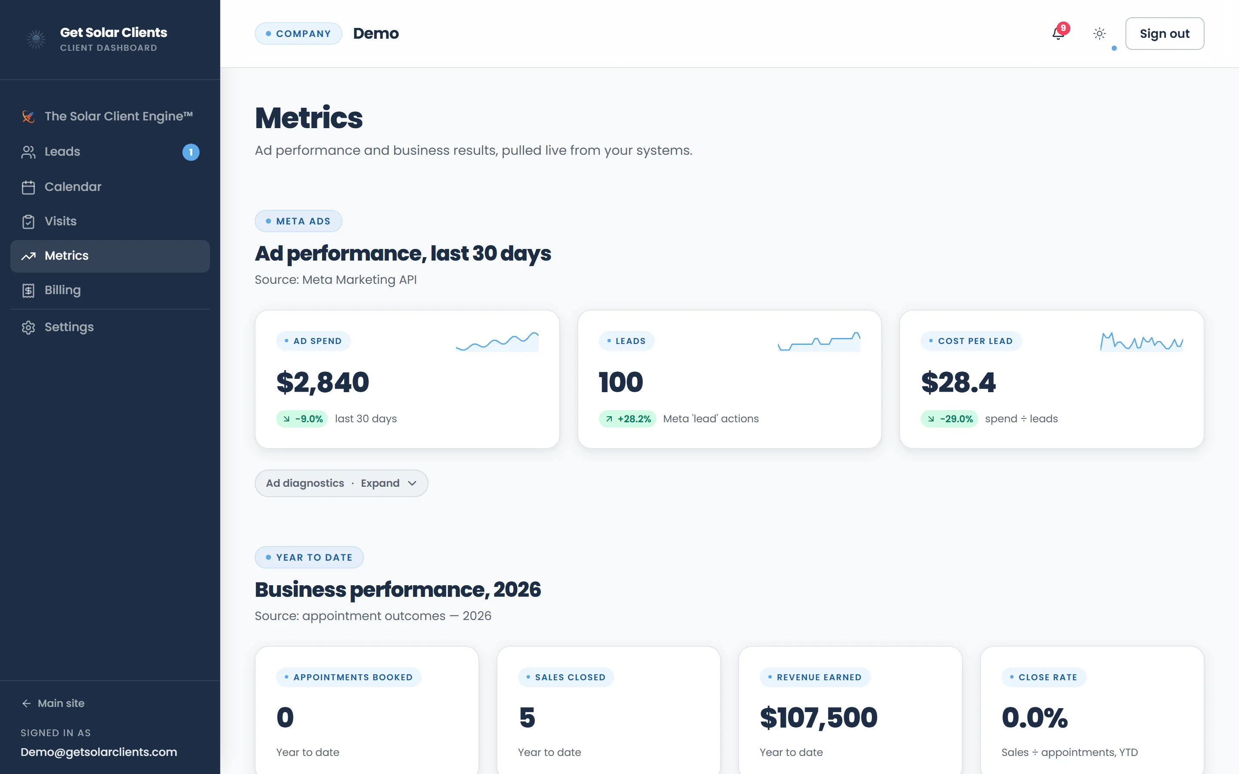Screen dimensions: 1239x774
Task: Click the $107,500 revenue value
Action: click(819, 718)
